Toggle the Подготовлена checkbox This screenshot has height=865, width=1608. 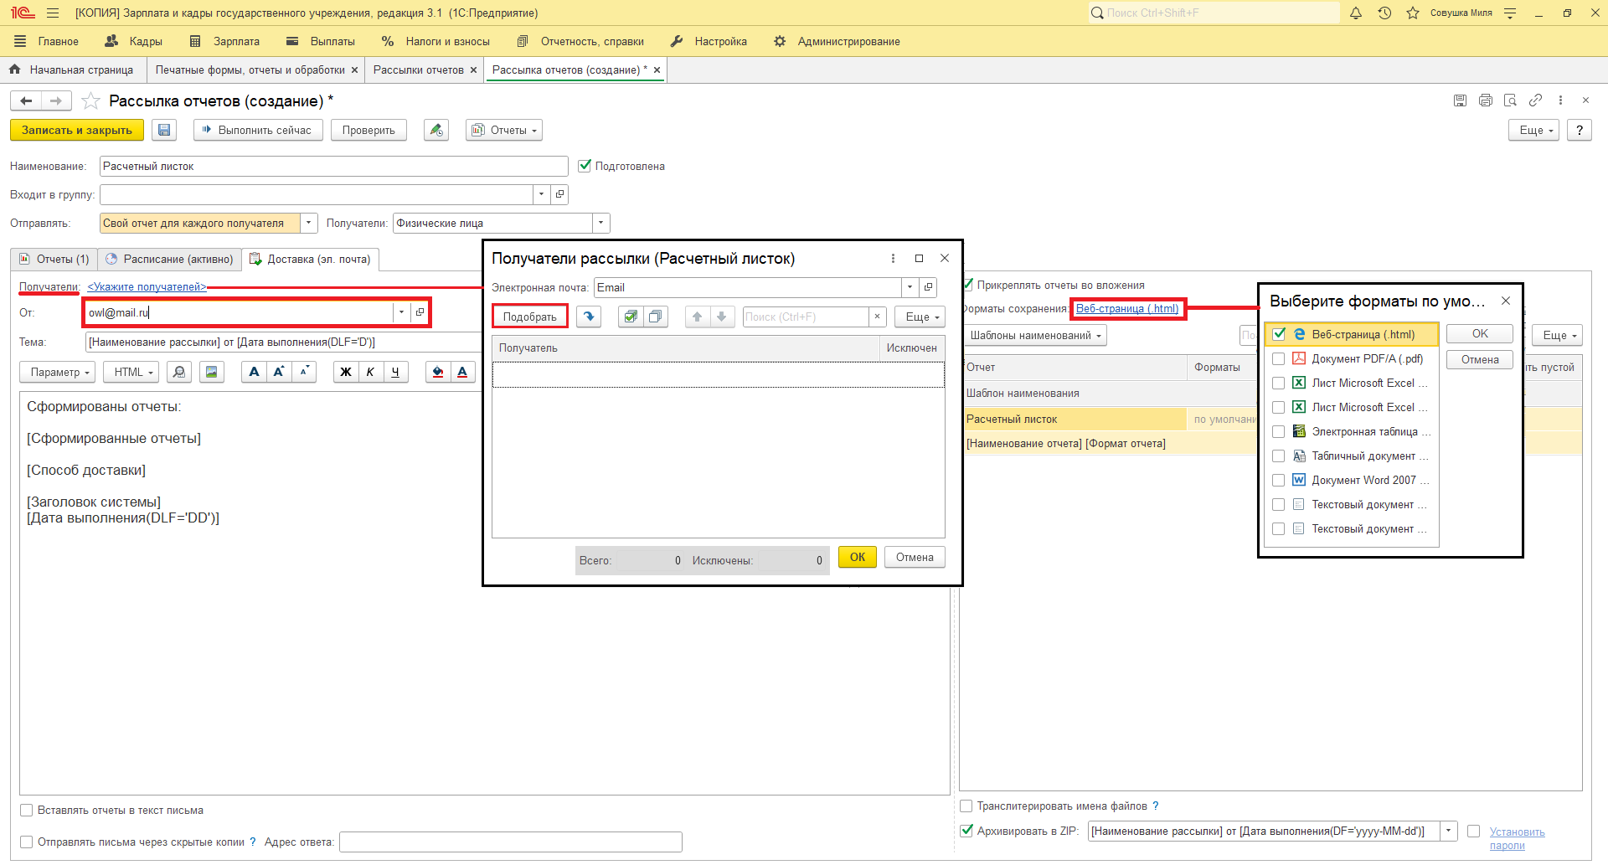[585, 166]
